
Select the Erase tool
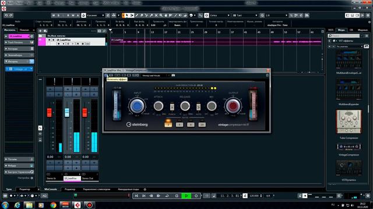(x=142, y=16)
